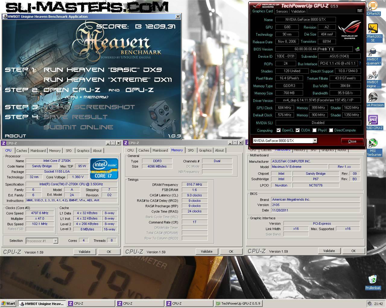This screenshot has height=308, width=386.
Task: Click the BIOS date 11/28/2011
Action: (x=316, y=210)
